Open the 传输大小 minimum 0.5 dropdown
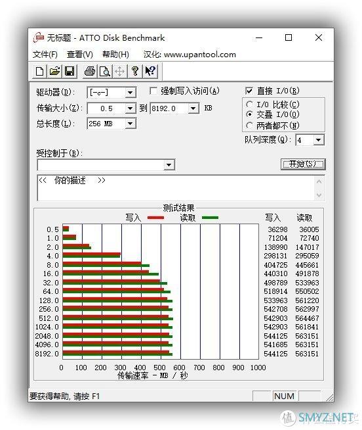The image size is (362, 430). click(131, 108)
